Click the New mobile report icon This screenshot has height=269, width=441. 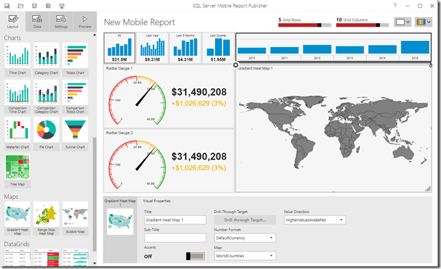[7, 5]
